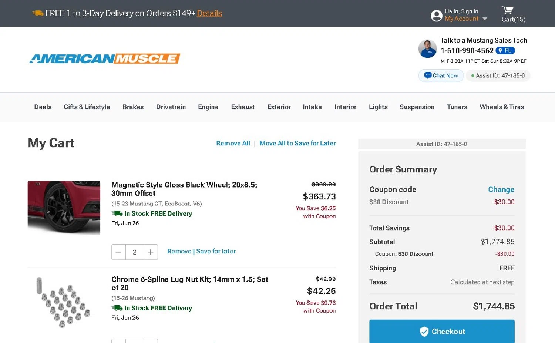Open the Suspension menu
555x343 pixels.
pos(417,107)
